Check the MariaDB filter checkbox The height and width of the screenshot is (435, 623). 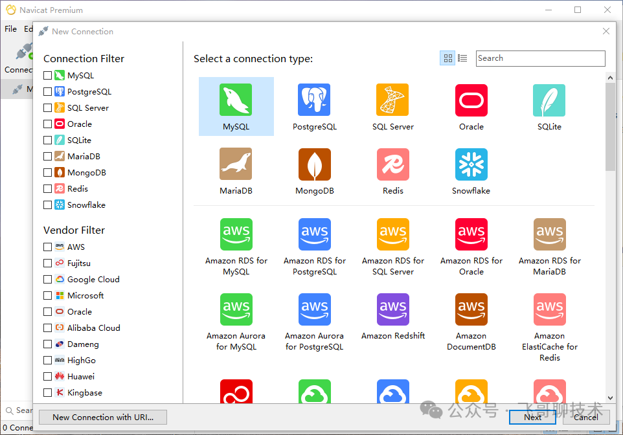[48, 156]
